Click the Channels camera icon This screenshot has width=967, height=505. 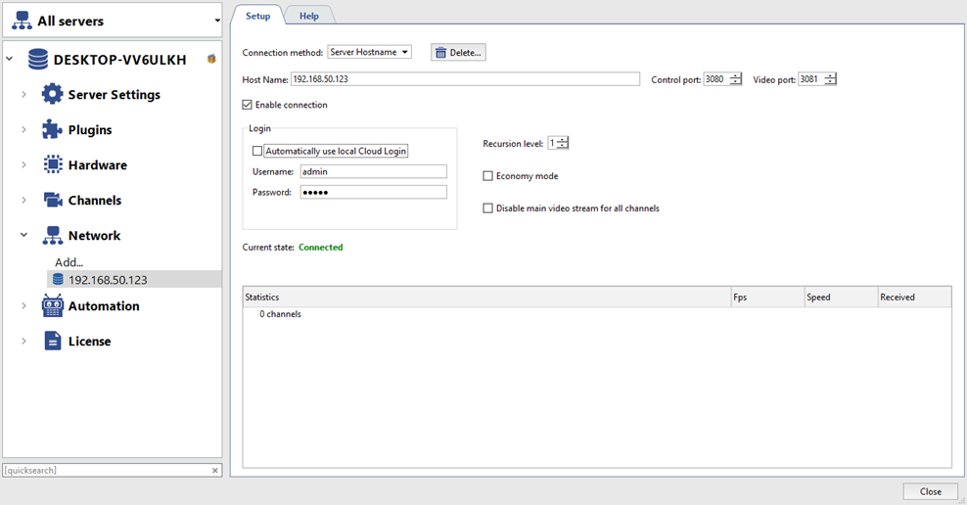click(x=52, y=201)
